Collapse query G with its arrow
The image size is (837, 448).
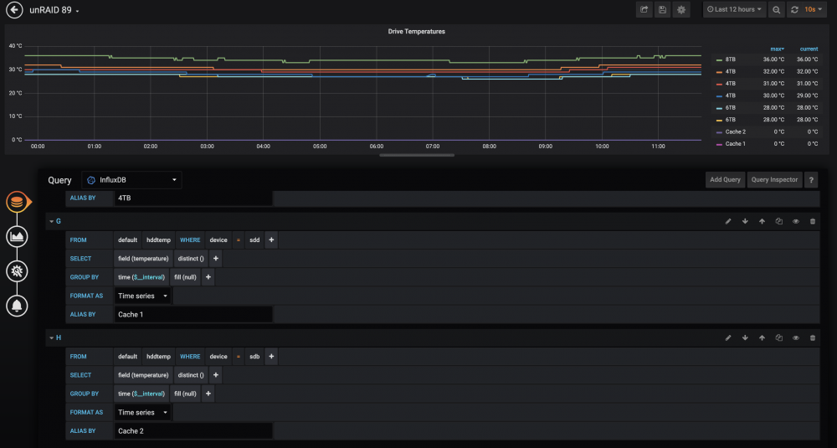[52, 221]
